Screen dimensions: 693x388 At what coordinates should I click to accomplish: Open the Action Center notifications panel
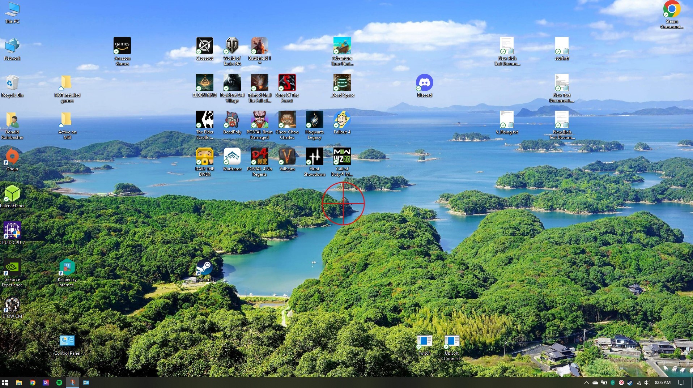[681, 383]
